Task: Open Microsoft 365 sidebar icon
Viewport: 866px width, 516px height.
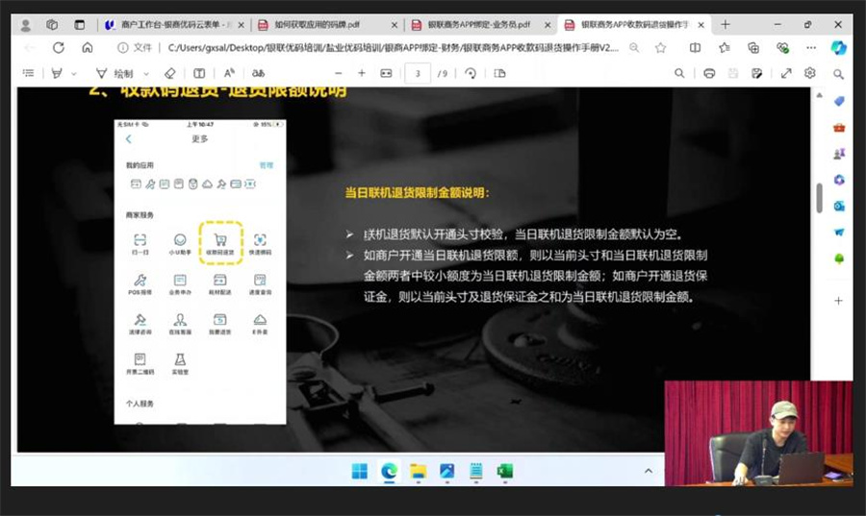Action: 839,180
